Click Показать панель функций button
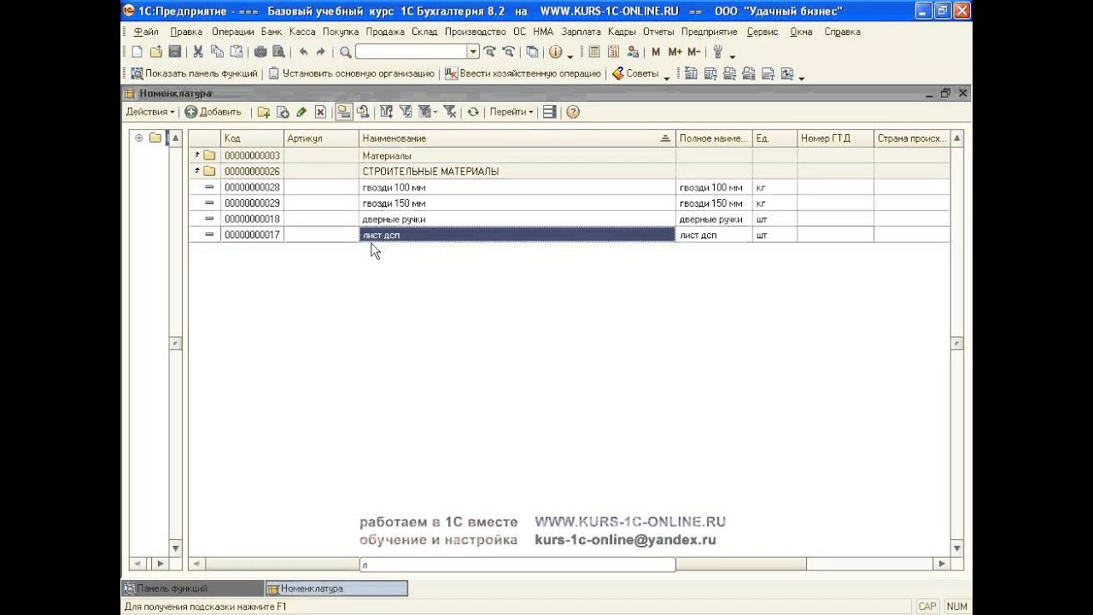 (194, 74)
